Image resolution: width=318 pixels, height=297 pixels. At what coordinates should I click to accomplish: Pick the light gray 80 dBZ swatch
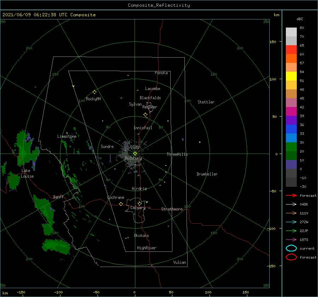coord(291,32)
